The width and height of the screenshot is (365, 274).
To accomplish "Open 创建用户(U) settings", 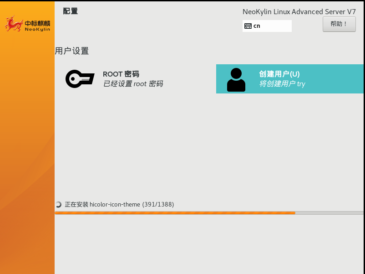I will 290,79.
